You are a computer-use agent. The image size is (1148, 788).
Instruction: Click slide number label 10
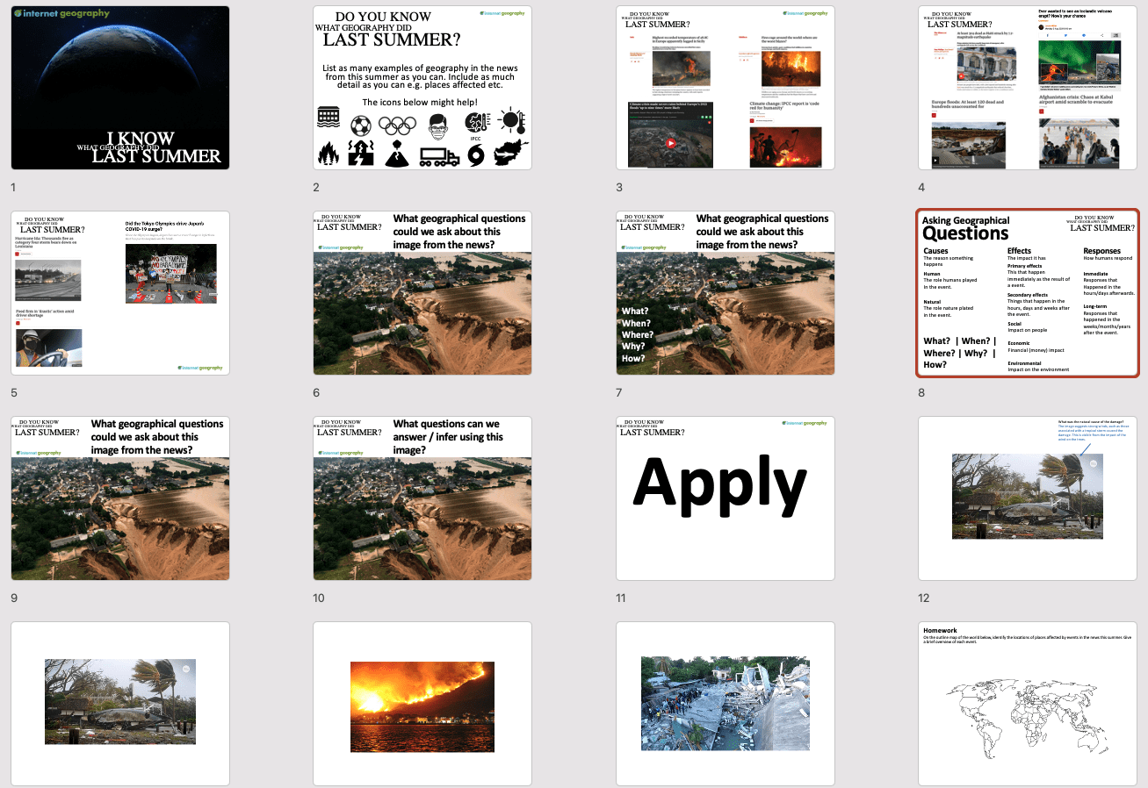coord(319,598)
